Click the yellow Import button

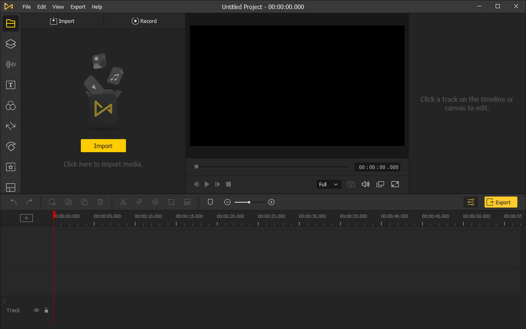click(x=103, y=146)
